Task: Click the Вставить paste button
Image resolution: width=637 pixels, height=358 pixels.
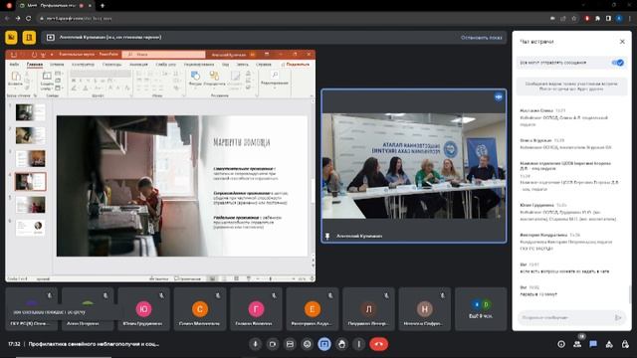Action: 16,79
